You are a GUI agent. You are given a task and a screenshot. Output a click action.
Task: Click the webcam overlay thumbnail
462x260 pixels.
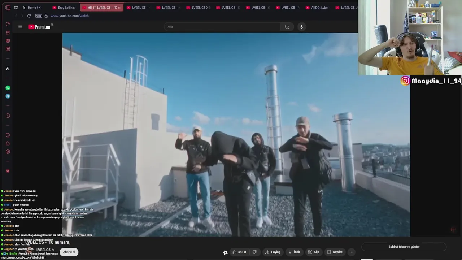tap(410, 38)
